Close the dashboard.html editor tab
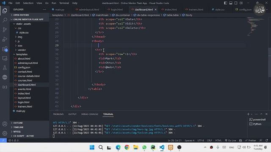 coord(155,9)
